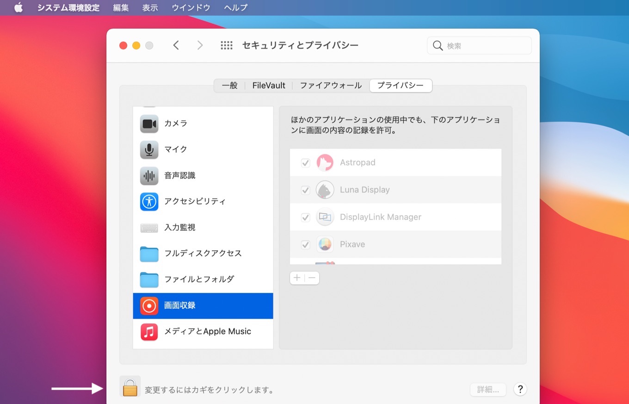Open the ヘルプ menu
The width and height of the screenshot is (629, 404).
pyautogui.click(x=235, y=8)
